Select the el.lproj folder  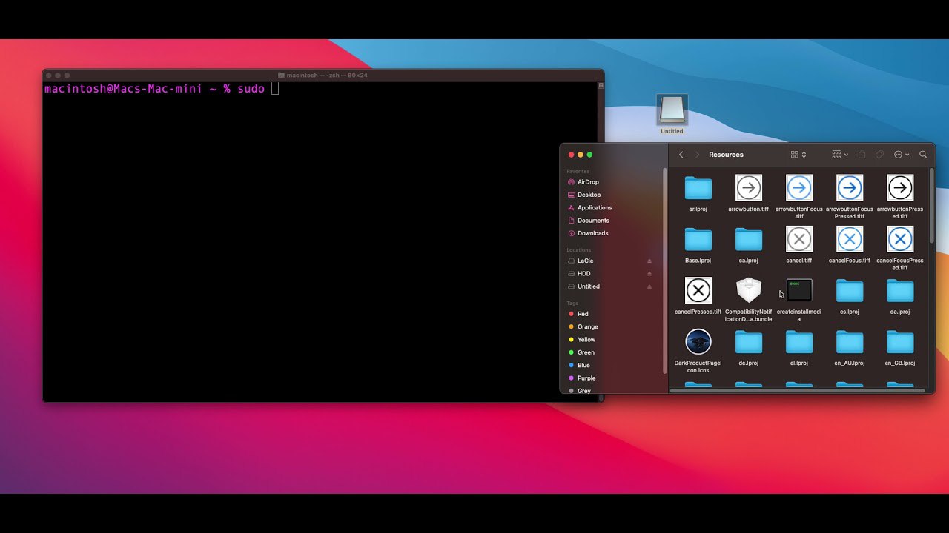coord(799,342)
